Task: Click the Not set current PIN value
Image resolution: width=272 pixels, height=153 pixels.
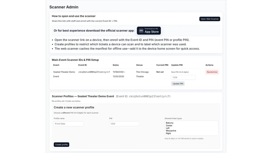Action: 160,72
